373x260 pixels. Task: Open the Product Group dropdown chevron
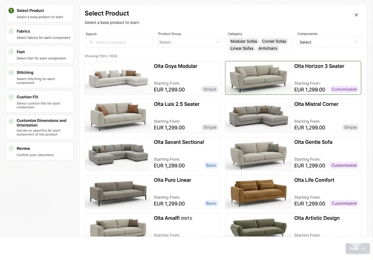[217, 42]
